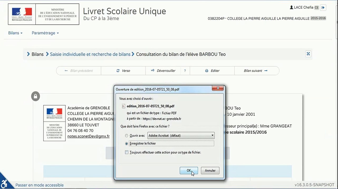Click the 'Du CP à la 3ème' subtitle
This screenshot has height=189, width=338.
tap(101, 18)
